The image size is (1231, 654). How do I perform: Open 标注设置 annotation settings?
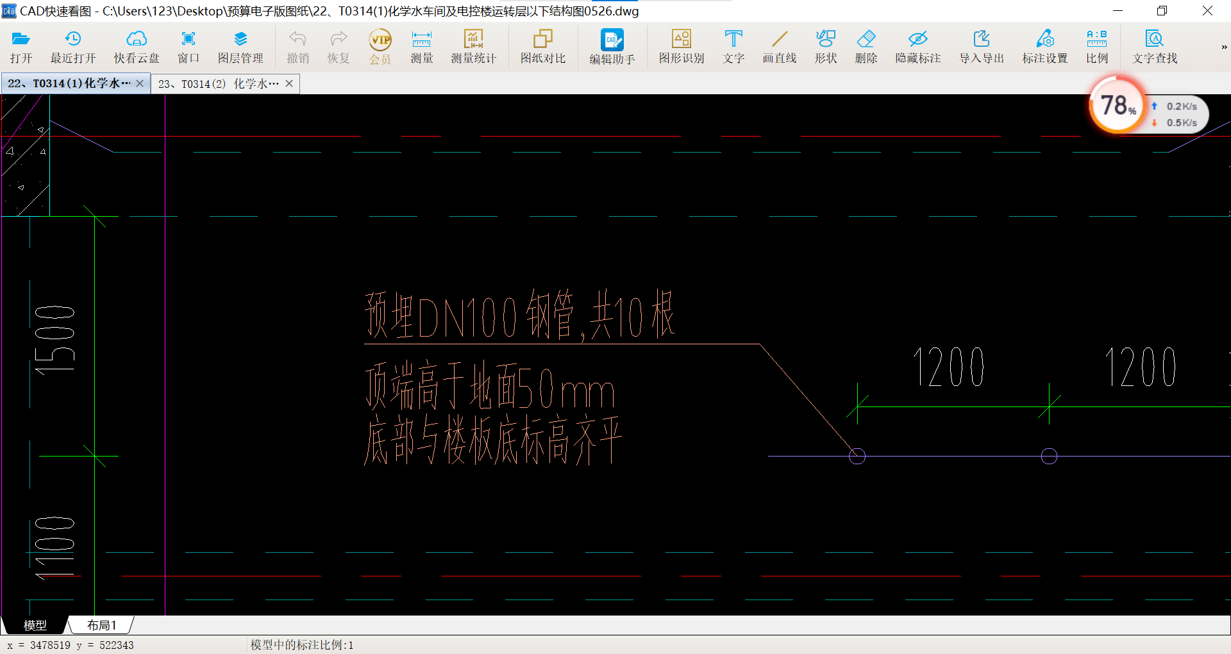point(1045,47)
